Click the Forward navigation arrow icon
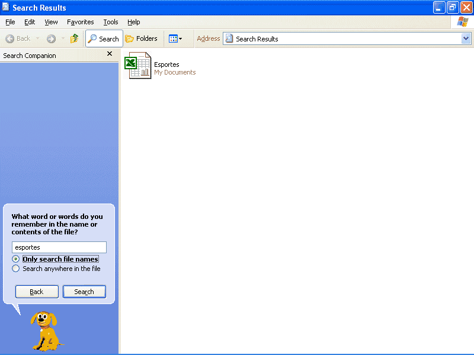The height and width of the screenshot is (355, 474). pyautogui.click(x=51, y=39)
